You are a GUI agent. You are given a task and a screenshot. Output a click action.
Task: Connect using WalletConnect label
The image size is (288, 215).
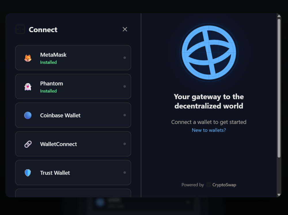(58, 144)
